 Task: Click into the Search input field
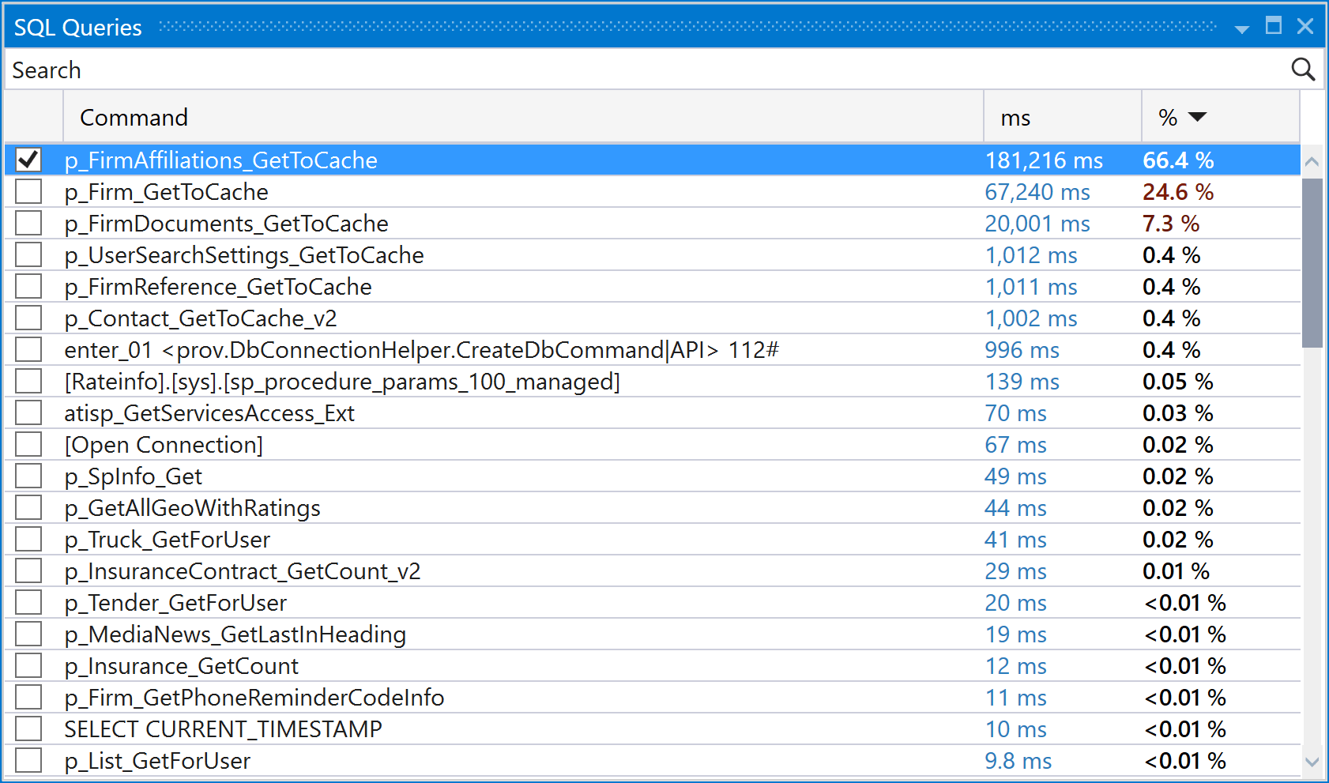[x=632, y=70]
